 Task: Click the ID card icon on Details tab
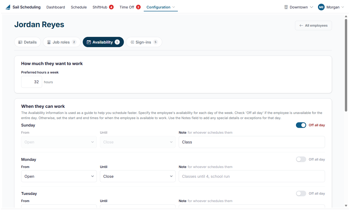point(20,42)
